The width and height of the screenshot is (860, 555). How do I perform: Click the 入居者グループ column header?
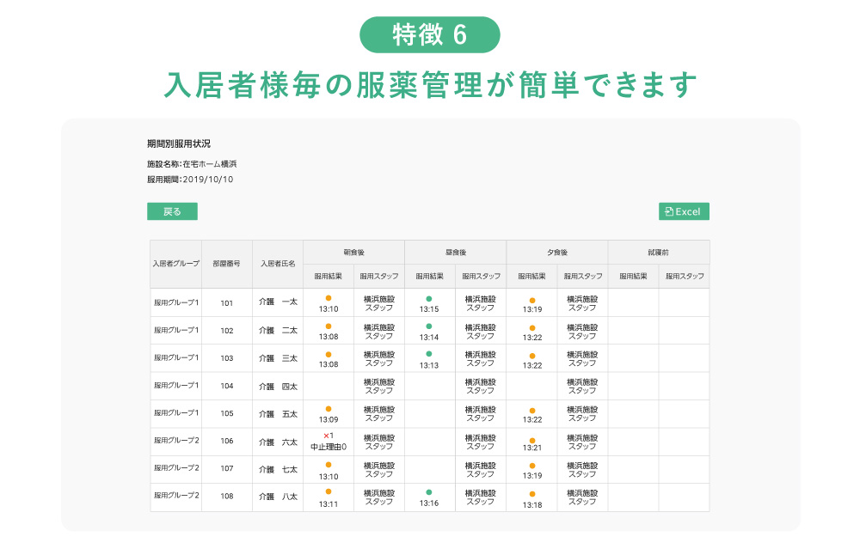coord(176,264)
